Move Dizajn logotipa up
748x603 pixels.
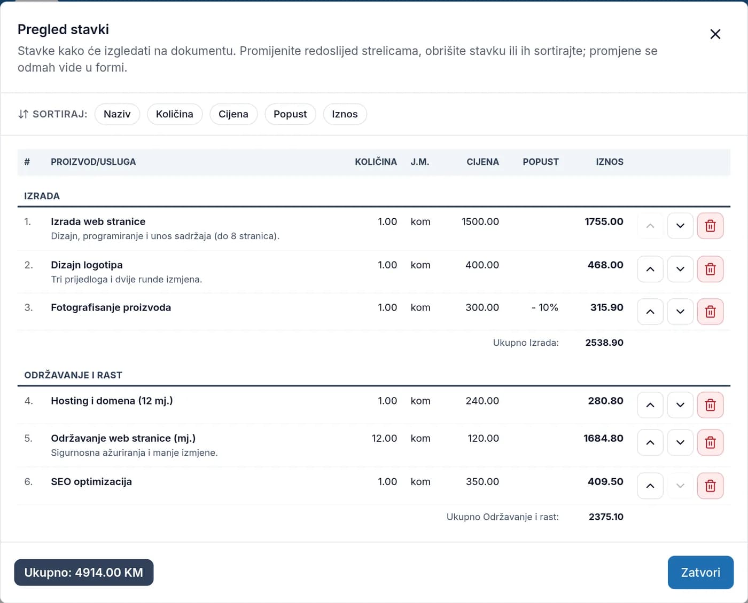point(650,269)
